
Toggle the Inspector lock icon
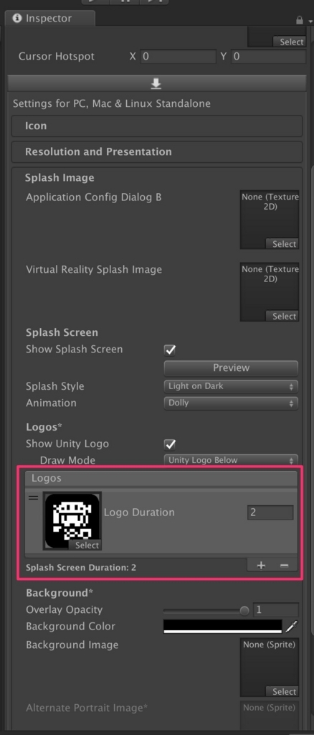(300, 20)
